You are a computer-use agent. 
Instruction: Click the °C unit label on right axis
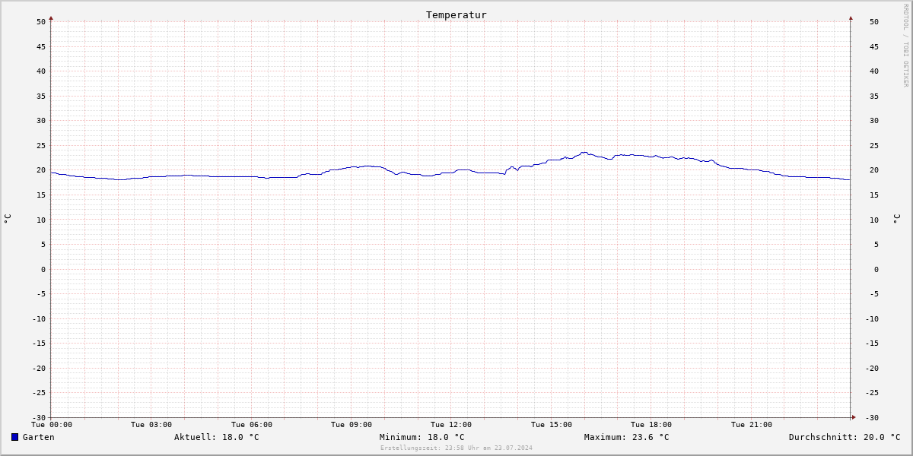[896, 219]
